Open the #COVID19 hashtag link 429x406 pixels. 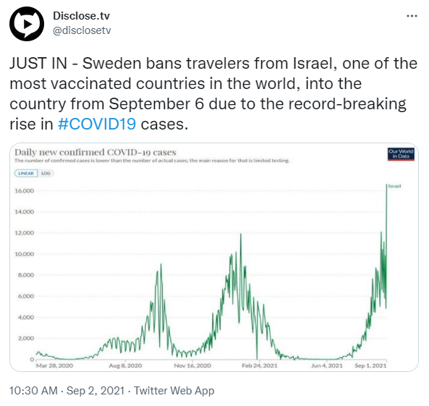[x=97, y=124]
